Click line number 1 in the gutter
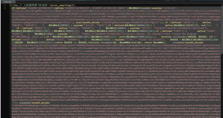Viewport: 223px width, 118px height. 5,5
